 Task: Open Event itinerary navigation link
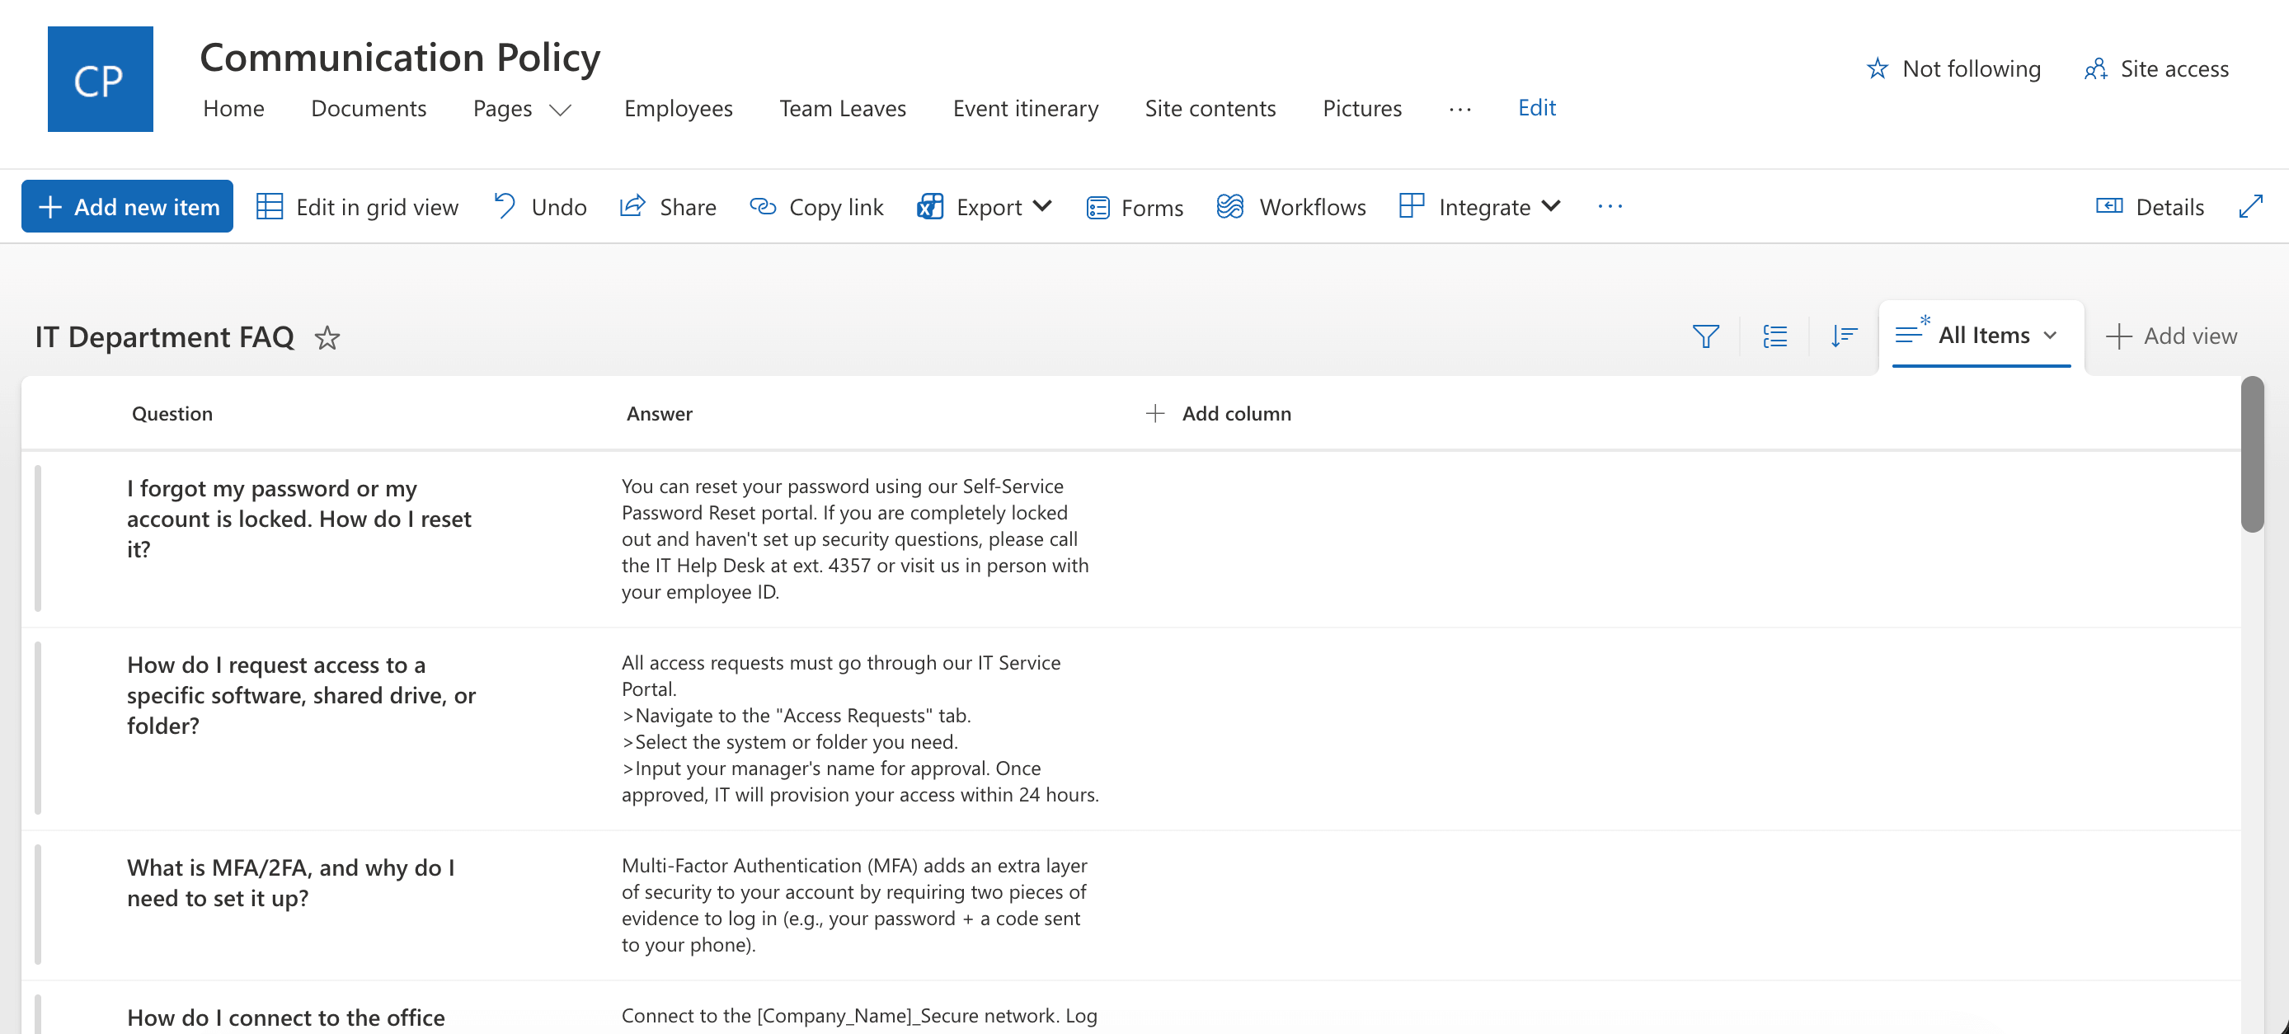click(1026, 108)
